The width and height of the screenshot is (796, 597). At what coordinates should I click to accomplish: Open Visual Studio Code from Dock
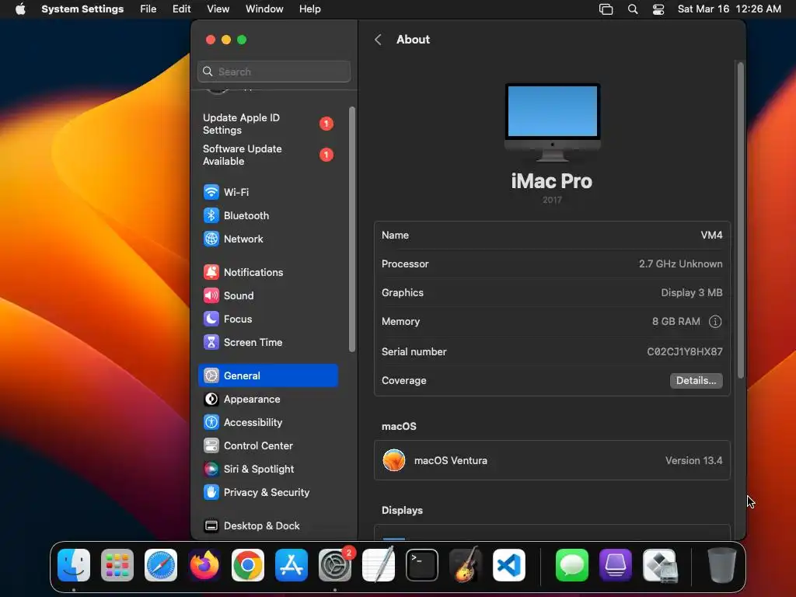tap(509, 565)
